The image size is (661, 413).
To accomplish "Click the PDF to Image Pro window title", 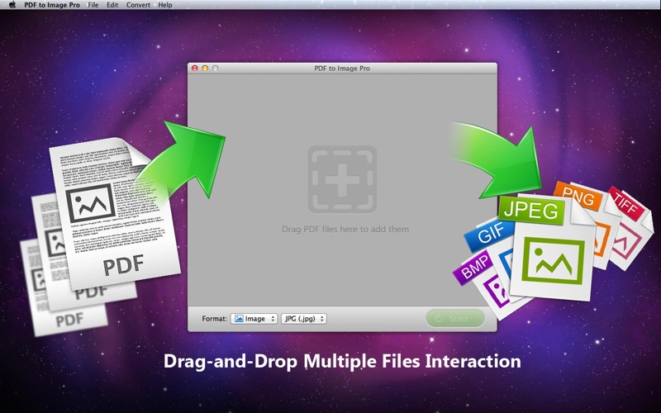I will tap(342, 69).
